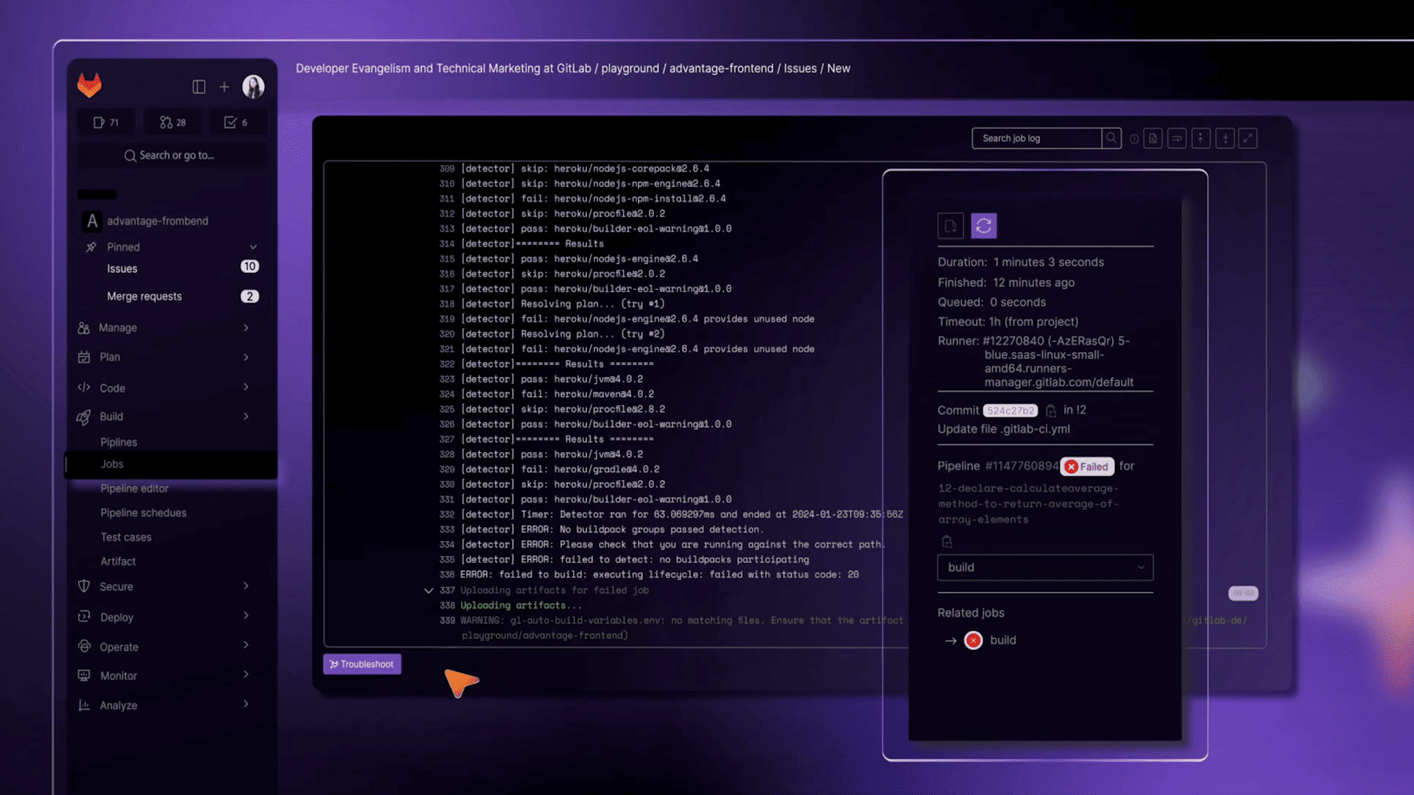
Task: Open the failed build related job
Action: point(1002,640)
